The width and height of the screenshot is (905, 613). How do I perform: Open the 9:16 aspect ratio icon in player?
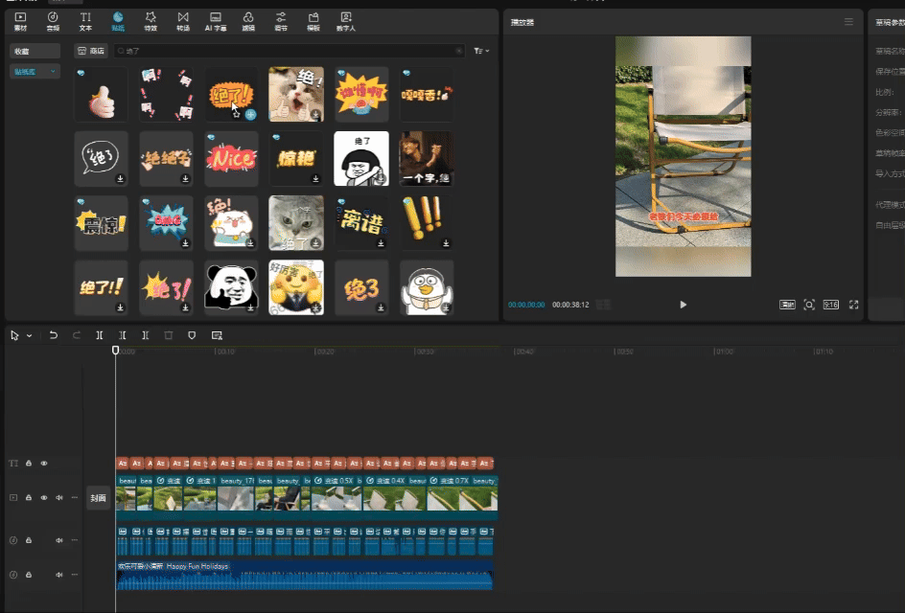point(830,305)
